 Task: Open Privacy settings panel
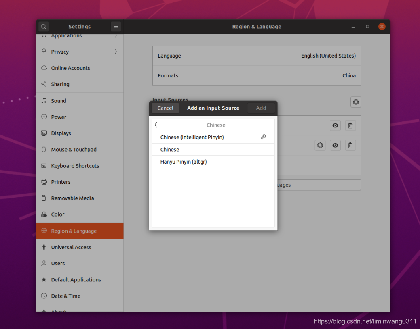tap(80, 52)
